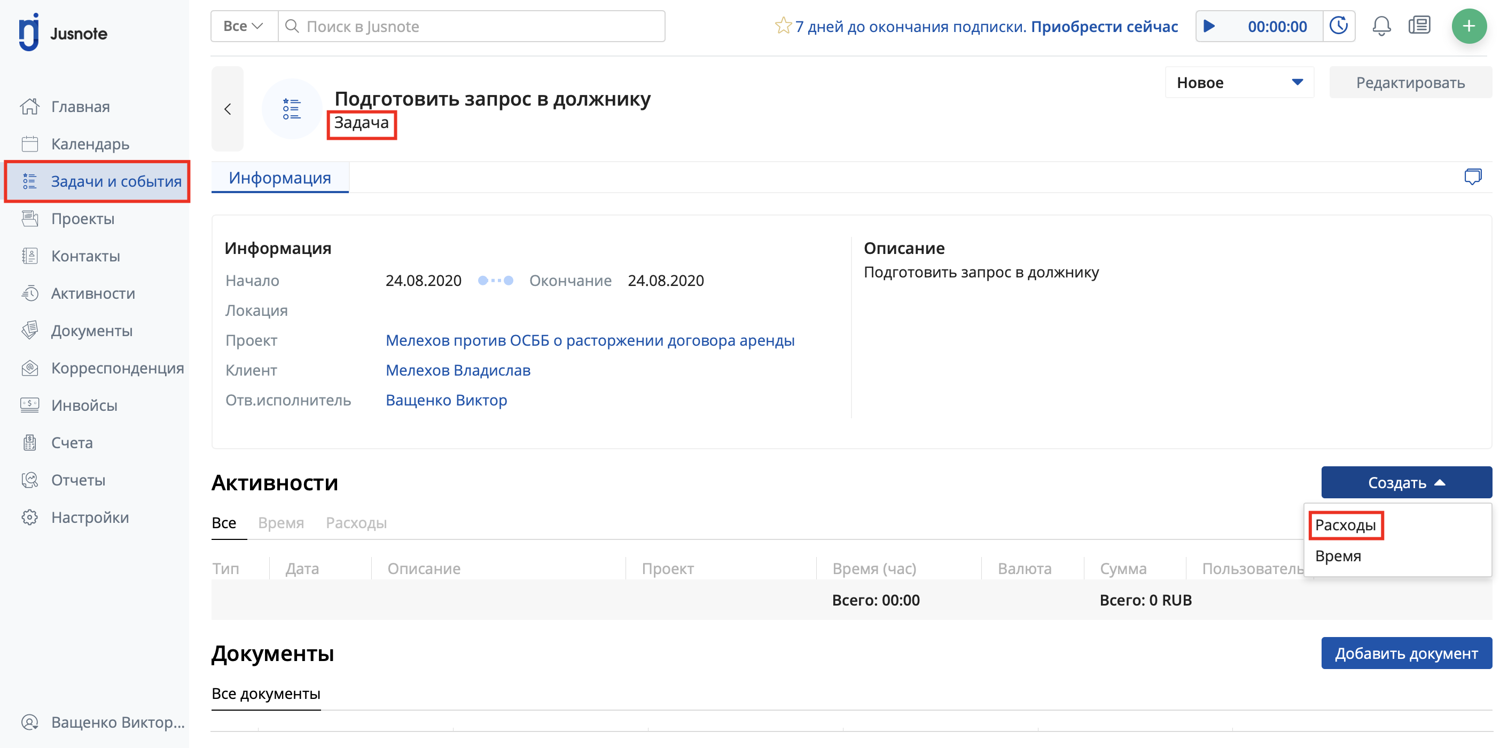Click the Тип column header

[226, 568]
